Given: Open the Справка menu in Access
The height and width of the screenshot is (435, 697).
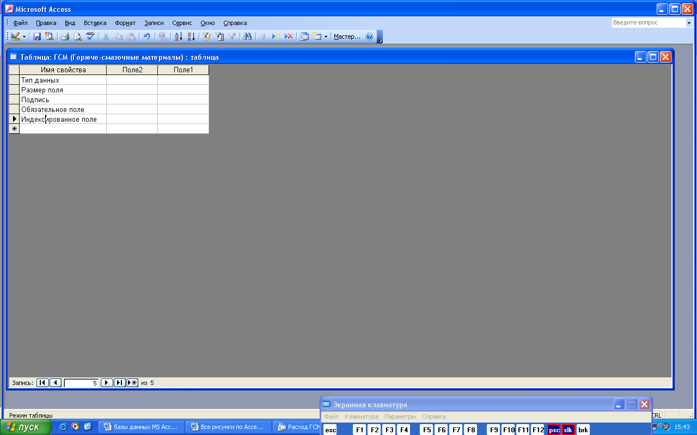Looking at the screenshot, I should pyautogui.click(x=235, y=23).
